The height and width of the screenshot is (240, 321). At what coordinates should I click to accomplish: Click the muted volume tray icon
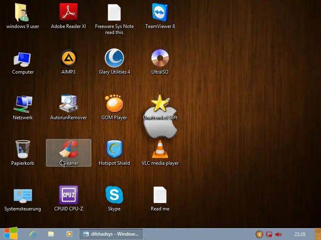278,234
